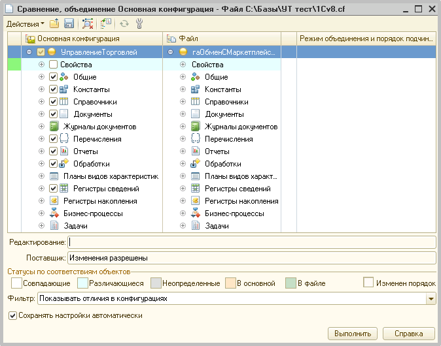Collapse the гаОбменСМаркетплейс root node in Файл
This screenshot has width=441, height=346.
click(170, 52)
